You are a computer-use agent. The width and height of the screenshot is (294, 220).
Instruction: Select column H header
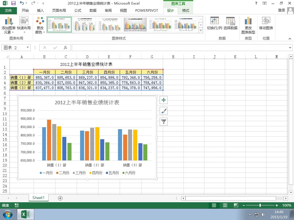click(173, 57)
